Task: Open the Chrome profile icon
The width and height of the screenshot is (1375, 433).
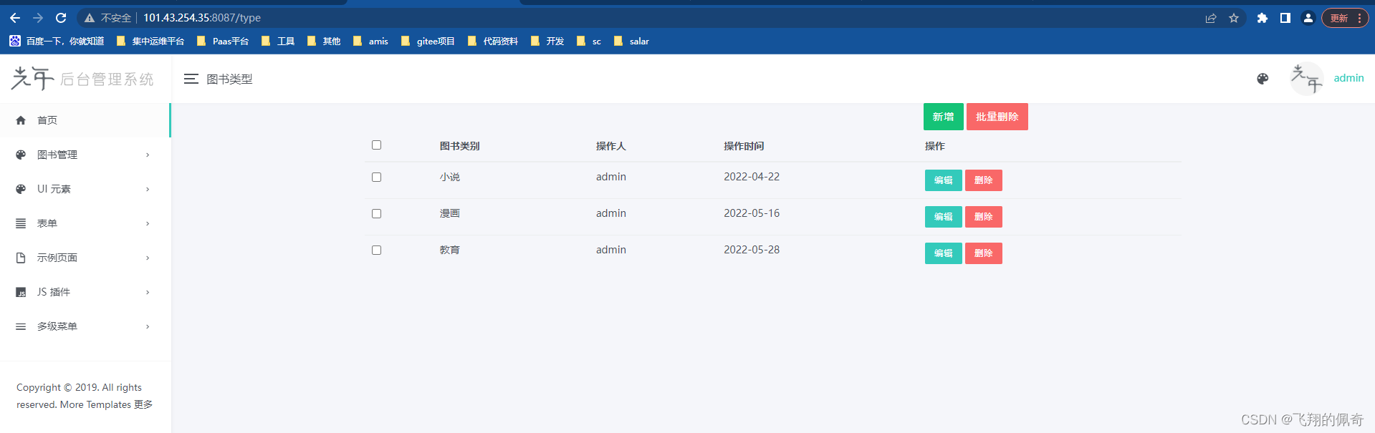Action: [x=1308, y=18]
